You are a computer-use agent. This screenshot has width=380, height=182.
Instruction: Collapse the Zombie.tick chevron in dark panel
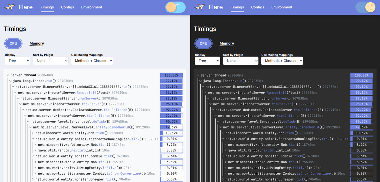point(223,156)
